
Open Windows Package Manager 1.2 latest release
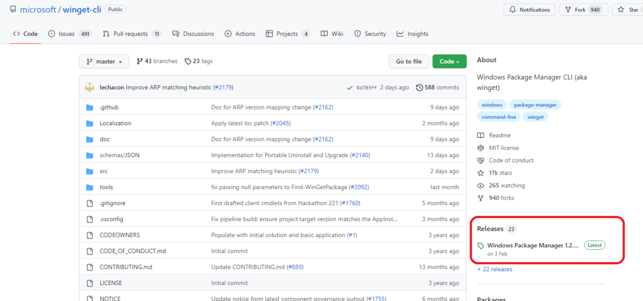click(x=533, y=245)
